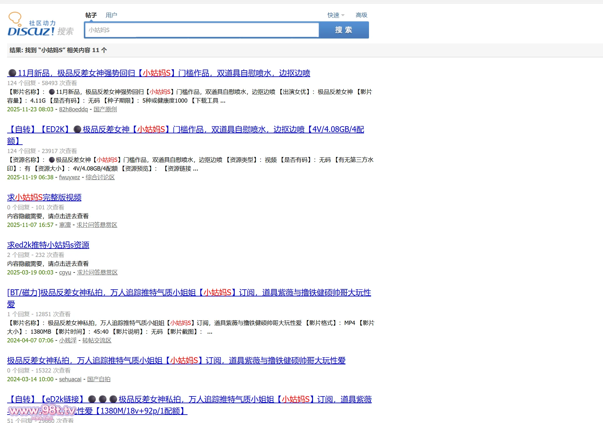Open the result starting with 【自转】【ED2K】
The width and height of the screenshot is (603, 423).
click(185, 129)
